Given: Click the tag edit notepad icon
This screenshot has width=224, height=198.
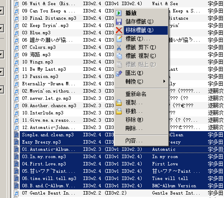Looking at the screenshot, I should 119,39.
